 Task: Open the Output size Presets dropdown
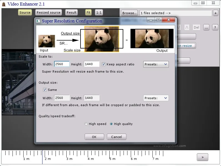(156, 98)
